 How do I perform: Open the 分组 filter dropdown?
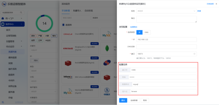[x=44, y=81]
